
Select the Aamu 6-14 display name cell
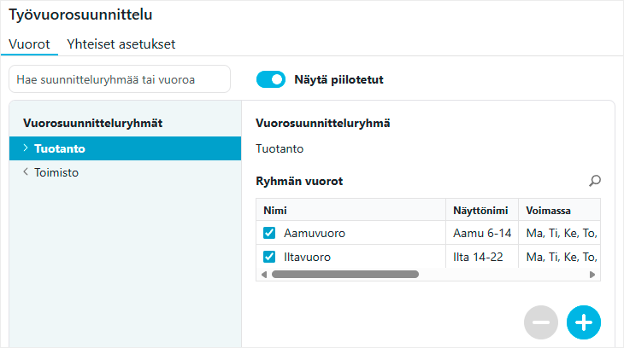(481, 233)
